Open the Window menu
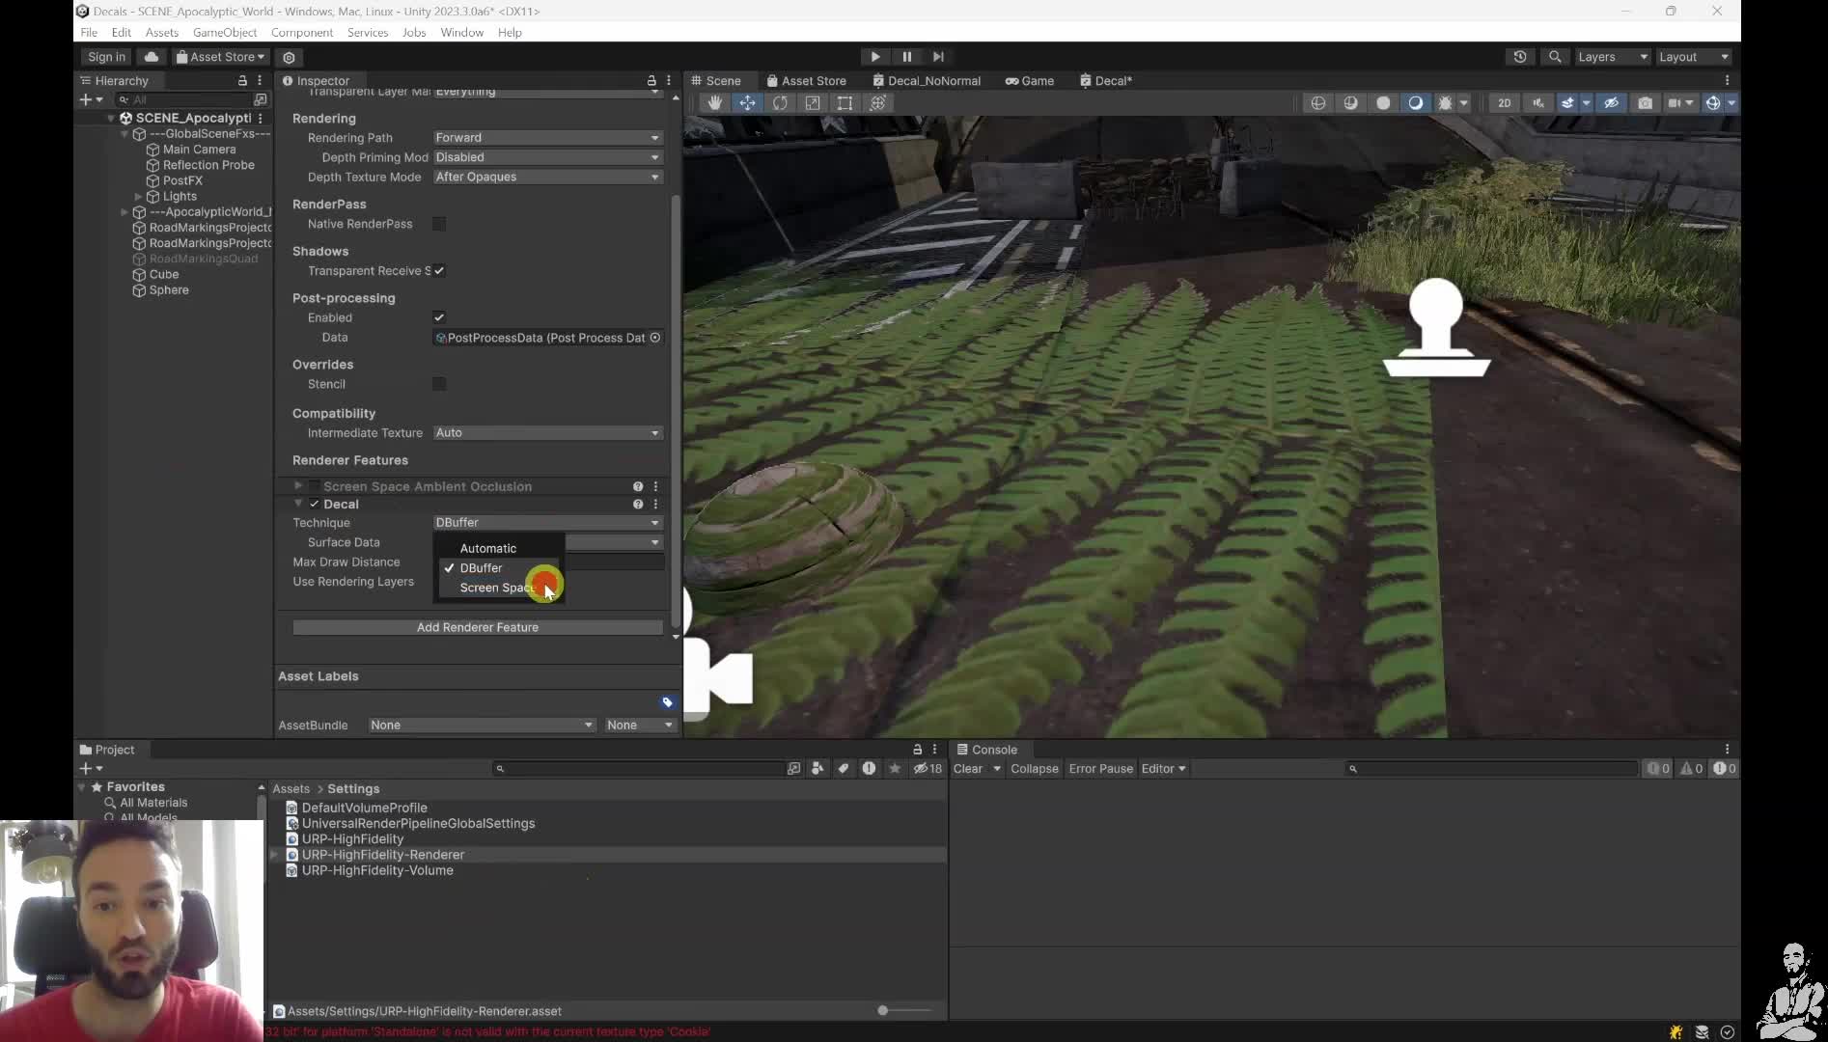The image size is (1828, 1042). pos(461,32)
